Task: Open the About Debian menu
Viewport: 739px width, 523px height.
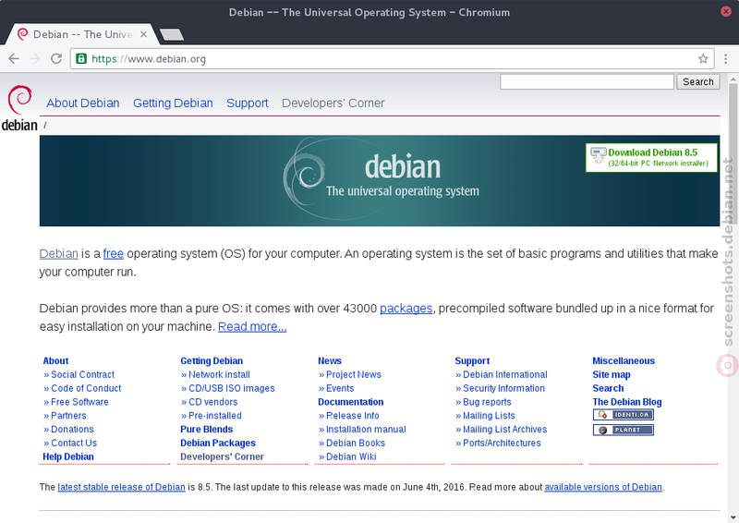Action: 83,103
